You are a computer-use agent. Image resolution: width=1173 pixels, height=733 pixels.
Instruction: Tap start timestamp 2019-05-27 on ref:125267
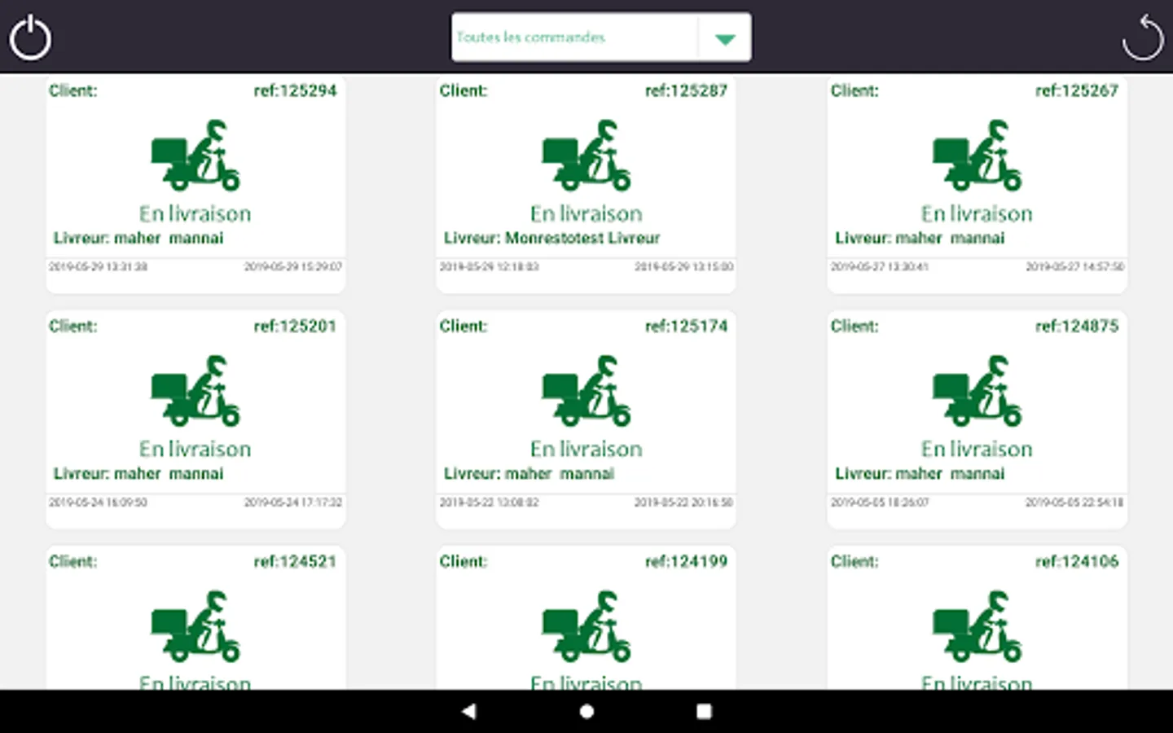[880, 266]
